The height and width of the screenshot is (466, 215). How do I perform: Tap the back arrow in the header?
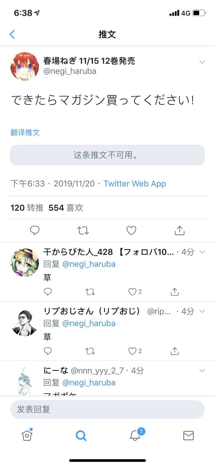12,35
